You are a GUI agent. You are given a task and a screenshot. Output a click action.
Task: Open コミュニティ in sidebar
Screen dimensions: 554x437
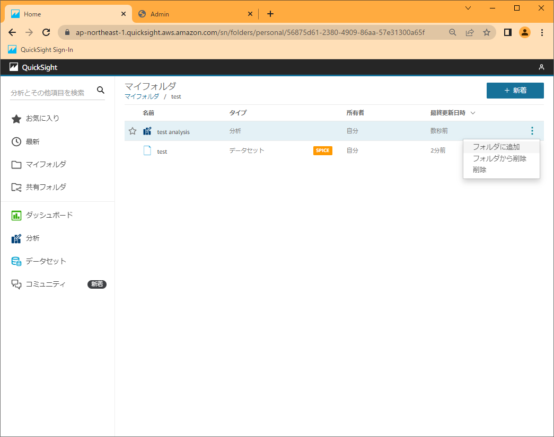[39, 284]
